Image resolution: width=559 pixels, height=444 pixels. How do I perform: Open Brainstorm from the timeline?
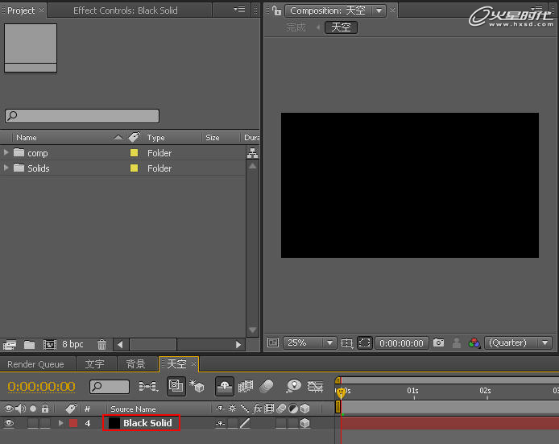coord(293,386)
